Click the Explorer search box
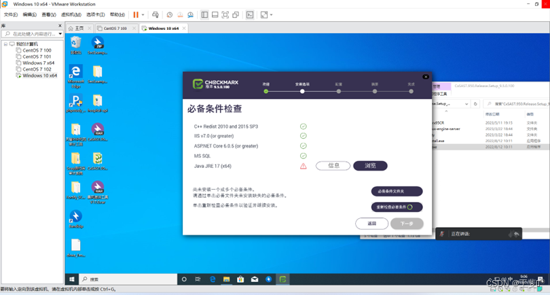Viewport: 550px width, 295px height. pyautogui.click(x=517, y=104)
